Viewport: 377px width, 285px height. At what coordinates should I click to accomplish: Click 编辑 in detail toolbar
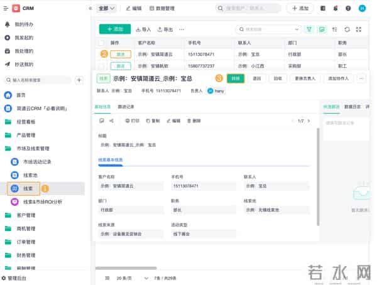coord(173,121)
